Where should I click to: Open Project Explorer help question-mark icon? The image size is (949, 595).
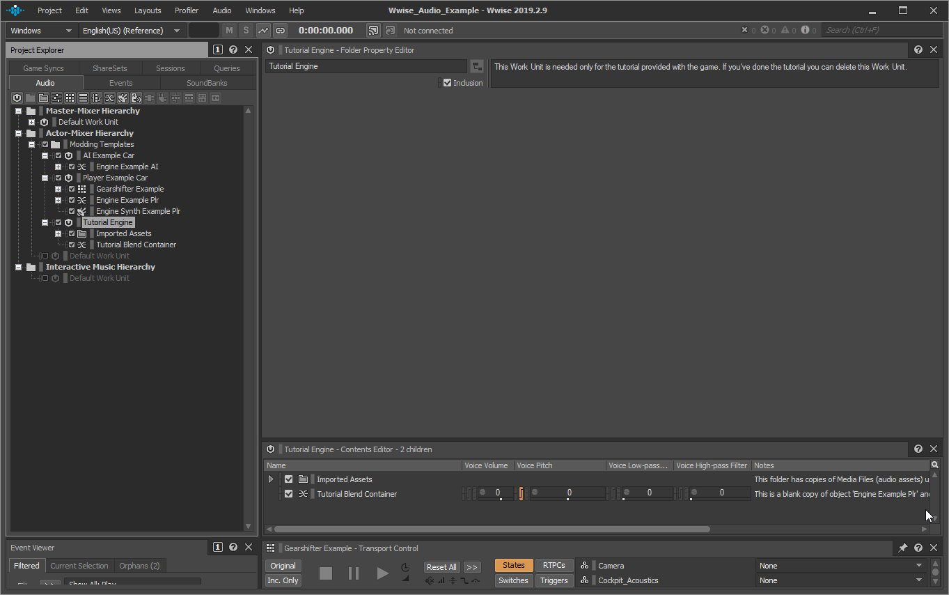pos(233,49)
